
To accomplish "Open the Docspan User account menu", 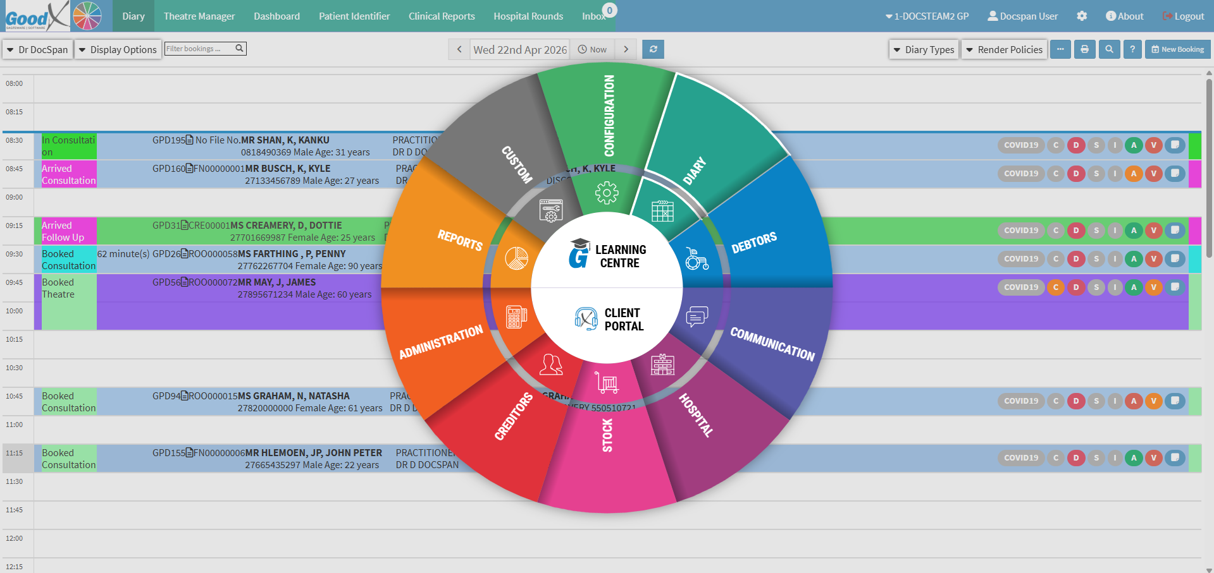I will pyautogui.click(x=1023, y=16).
